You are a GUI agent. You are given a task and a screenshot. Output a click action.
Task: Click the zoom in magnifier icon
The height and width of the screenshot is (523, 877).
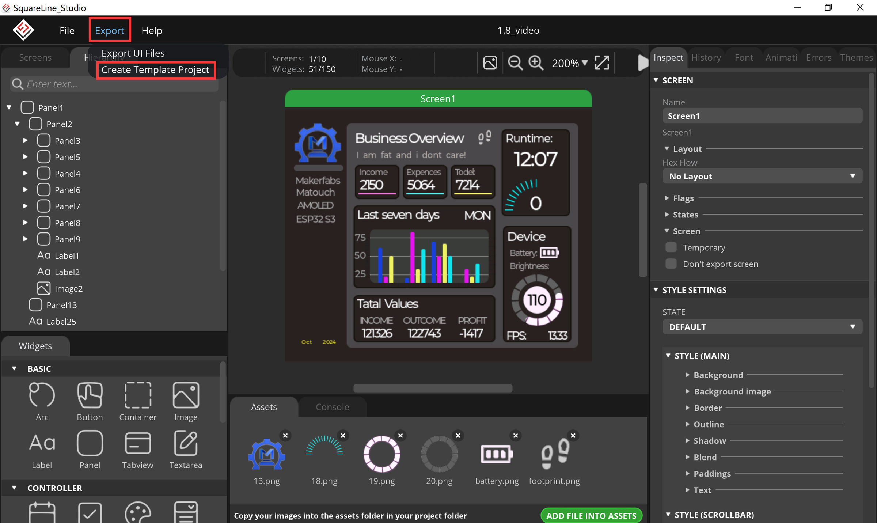tap(536, 63)
